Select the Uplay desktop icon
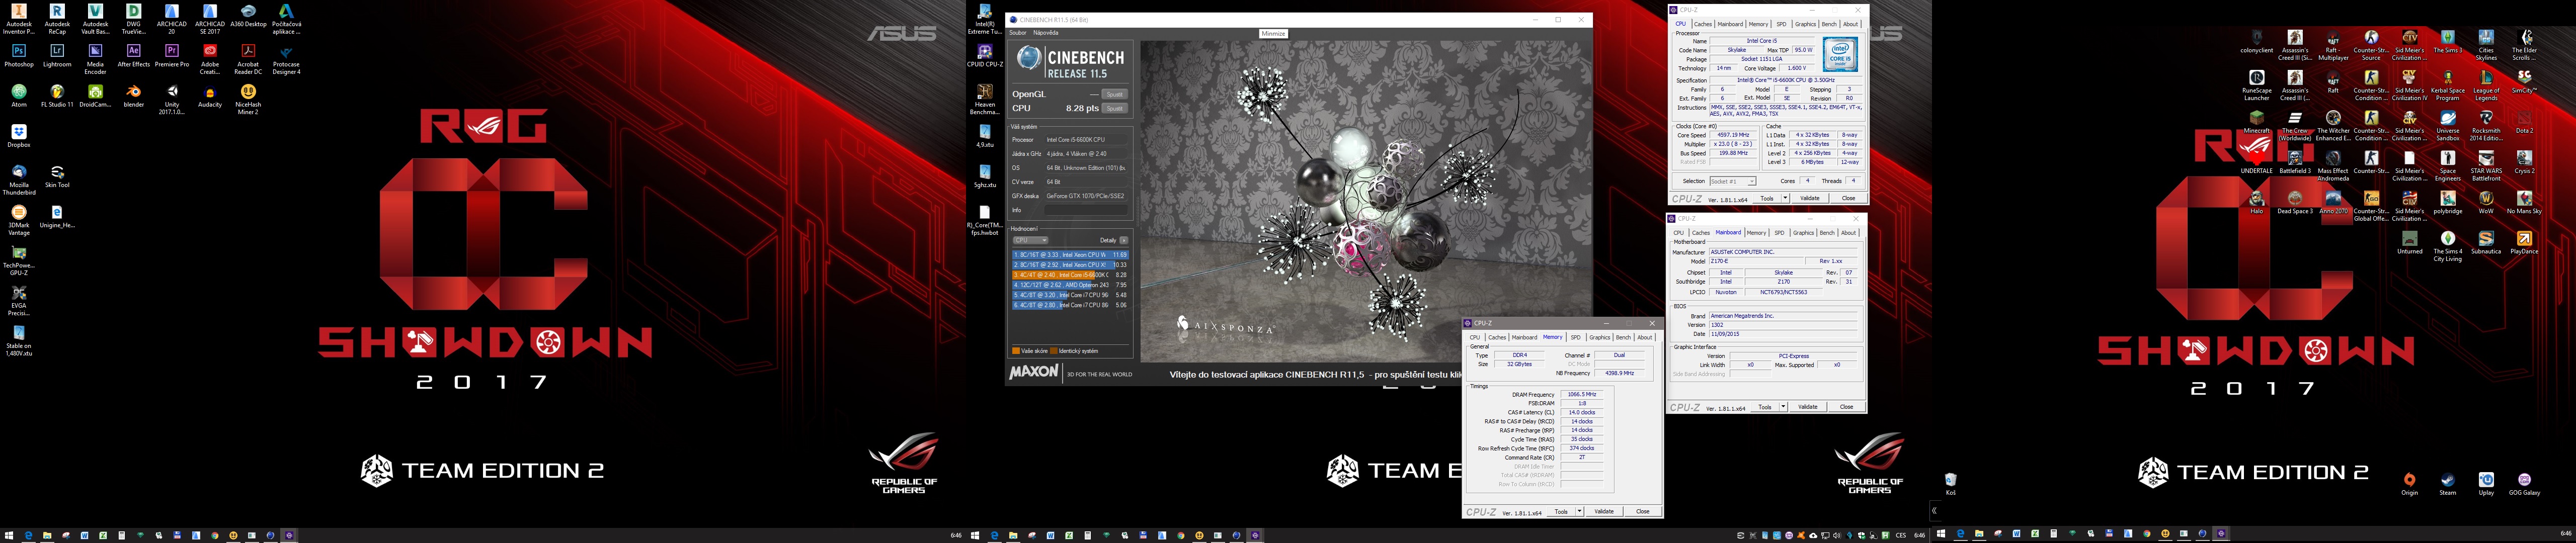2576x543 pixels. coord(2486,484)
